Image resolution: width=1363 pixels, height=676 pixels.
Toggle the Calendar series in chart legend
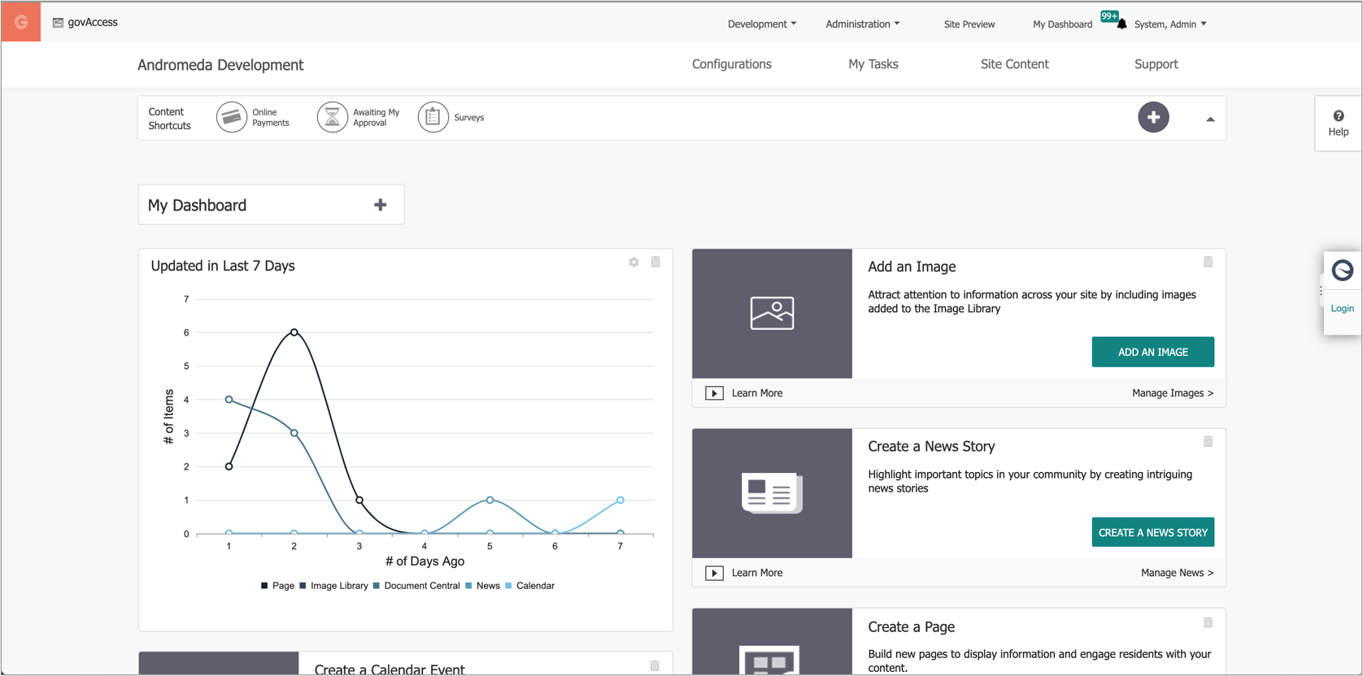pos(530,586)
